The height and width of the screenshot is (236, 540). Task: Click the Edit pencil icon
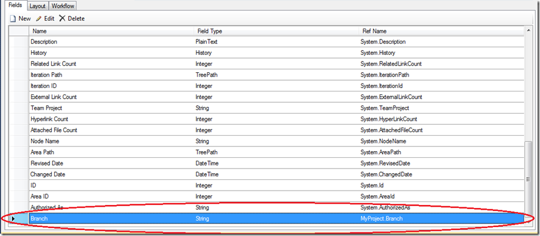tap(39, 19)
